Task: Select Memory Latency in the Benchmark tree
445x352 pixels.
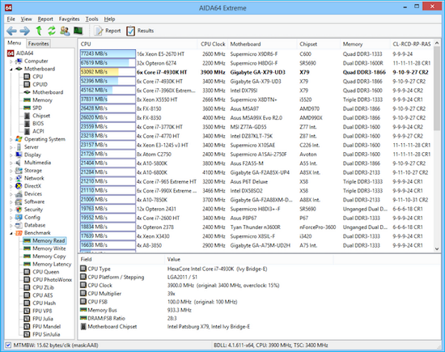Action: click(x=51, y=264)
